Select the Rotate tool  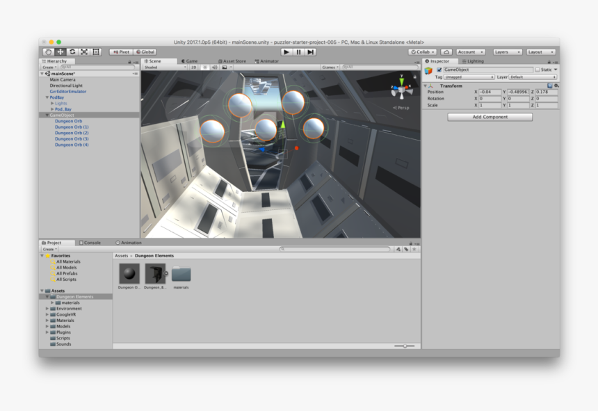pyautogui.click(x=73, y=51)
